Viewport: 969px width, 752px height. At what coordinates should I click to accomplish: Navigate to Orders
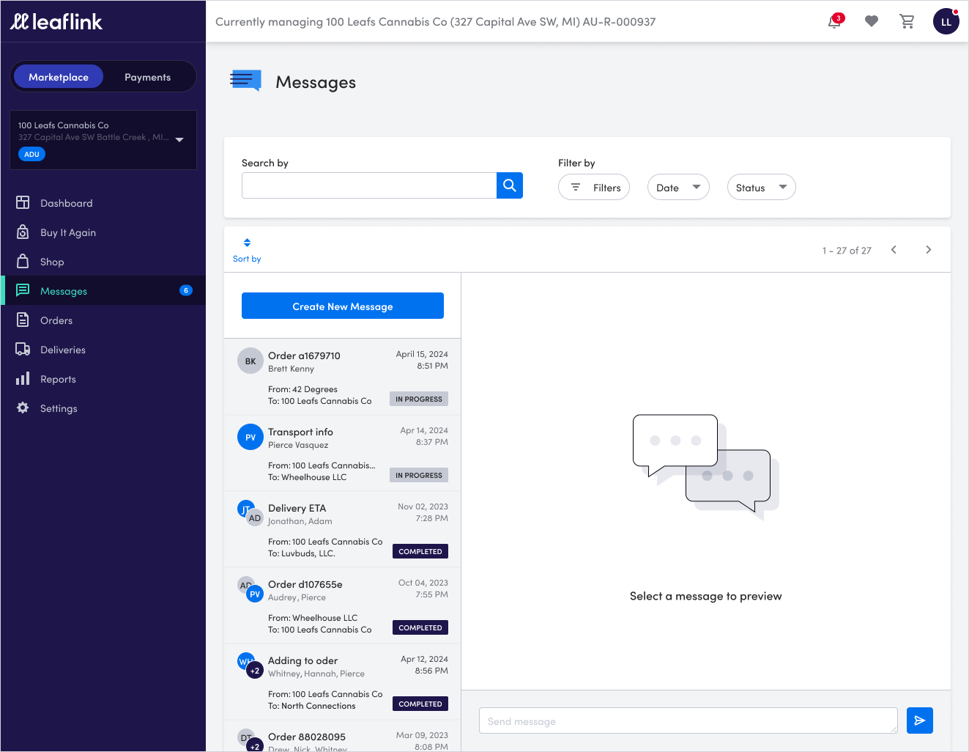coord(103,320)
